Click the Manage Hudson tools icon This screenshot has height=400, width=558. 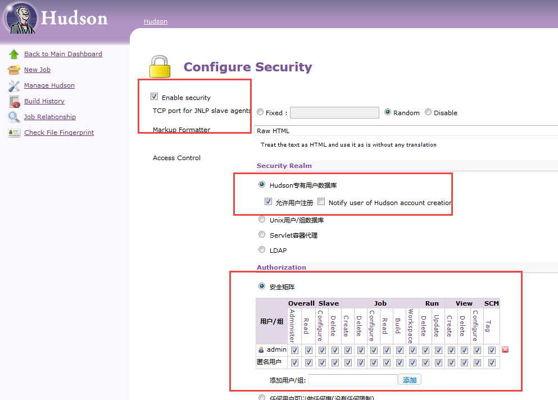click(x=14, y=85)
